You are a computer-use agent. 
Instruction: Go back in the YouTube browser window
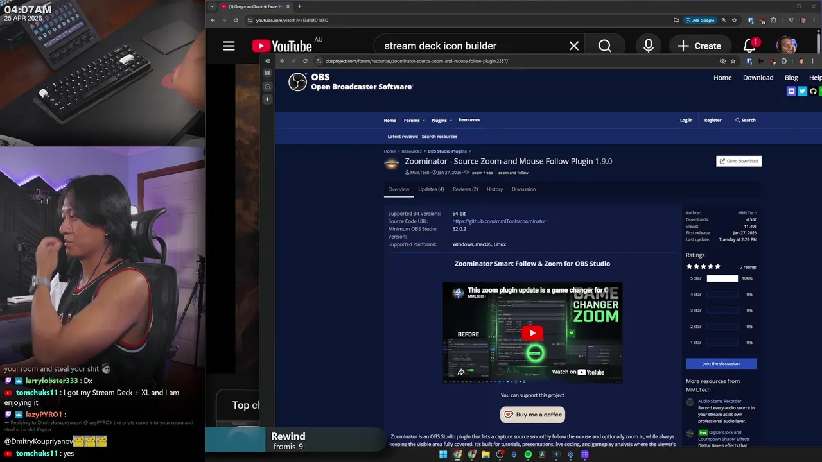tap(213, 20)
